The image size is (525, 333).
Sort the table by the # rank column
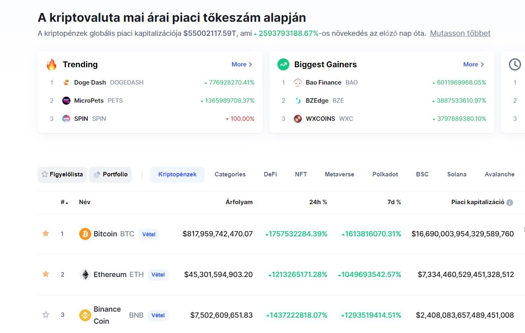(x=64, y=202)
